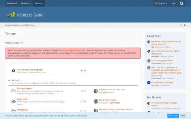Click Compuseum author under Das große Entsetzen
The image size is (191, 119).
point(104,103)
